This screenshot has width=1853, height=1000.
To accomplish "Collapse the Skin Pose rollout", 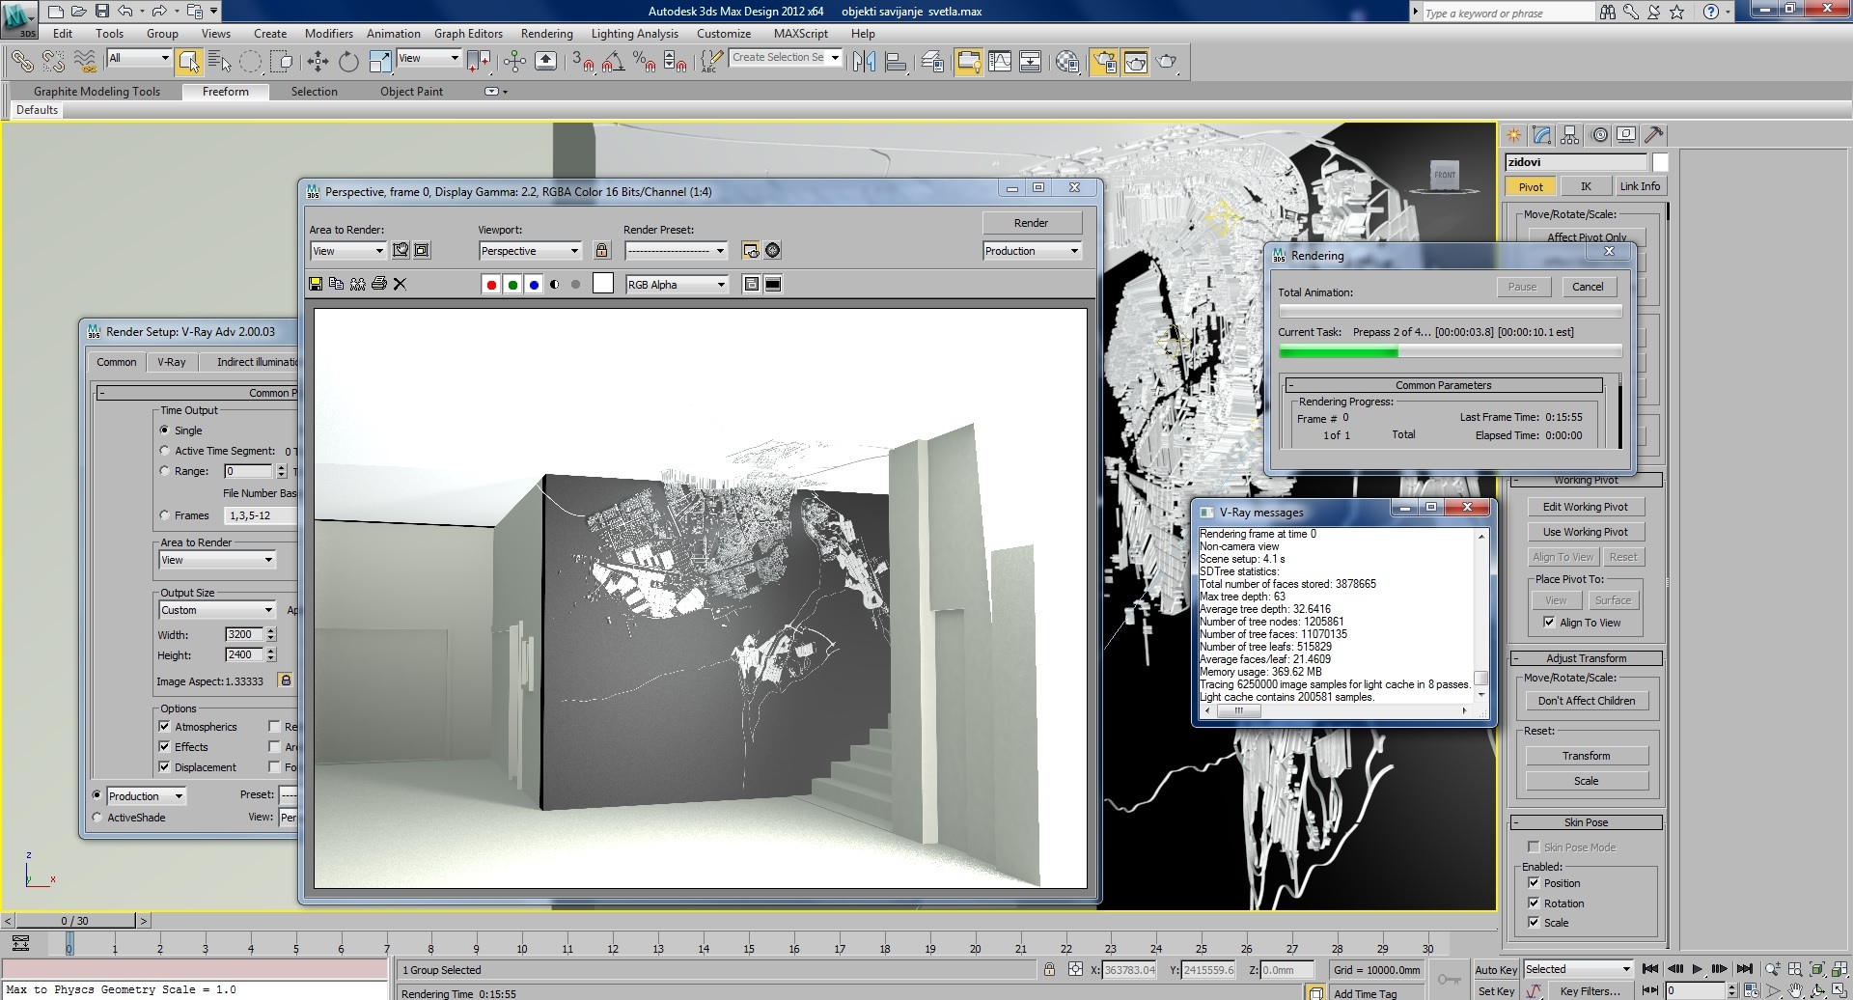I will coord(1585,822).
